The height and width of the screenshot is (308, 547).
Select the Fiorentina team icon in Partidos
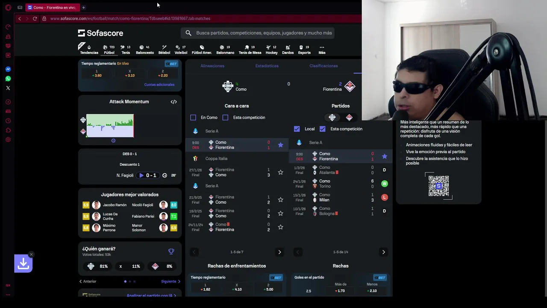pyautogui.click(x=349, y=117)
